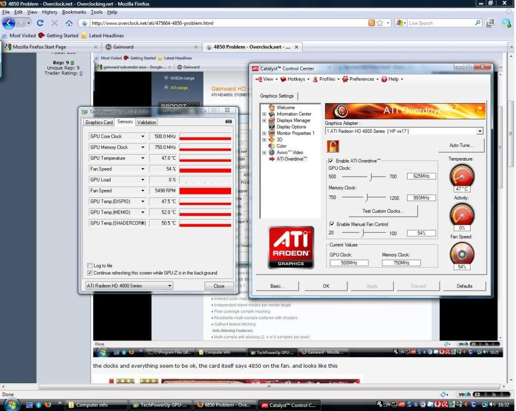
Task: Adjust the manual fan speed slider
Action: (364, 233)
